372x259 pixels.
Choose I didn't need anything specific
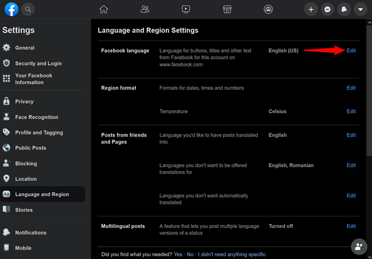click(232, 254)
